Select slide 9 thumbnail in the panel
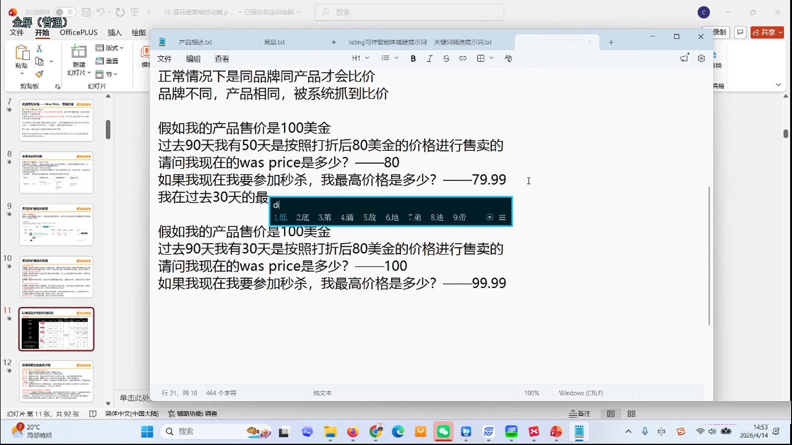This screenshot has width=792, height=445. coord(56,225)
